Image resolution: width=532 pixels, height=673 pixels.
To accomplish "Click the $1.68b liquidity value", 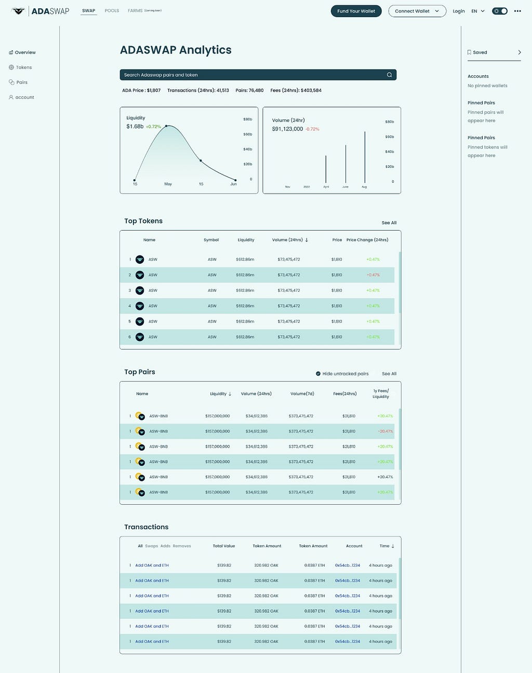I will click(135, 126).
